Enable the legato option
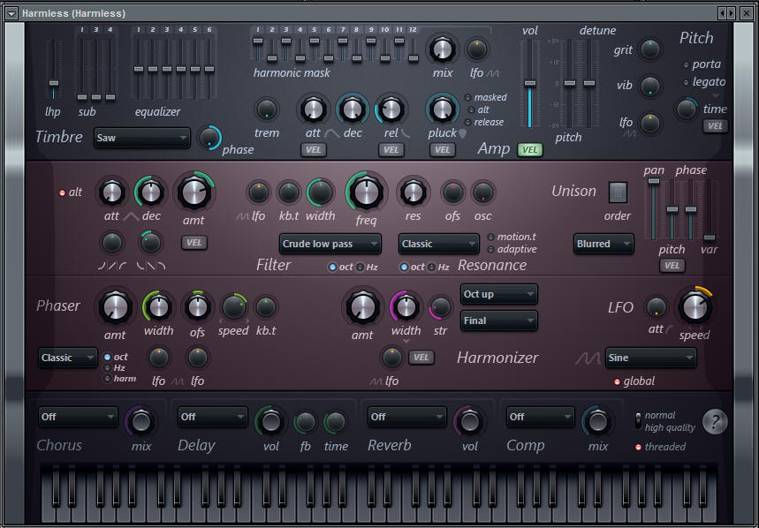The height and width of the screenshot is (528, 759). (x=687, y=82)
